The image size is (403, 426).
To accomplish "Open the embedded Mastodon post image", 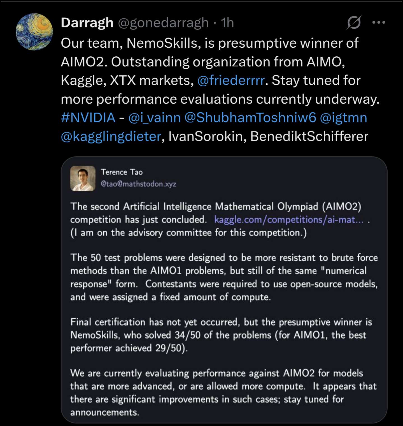I will [224, 290].
